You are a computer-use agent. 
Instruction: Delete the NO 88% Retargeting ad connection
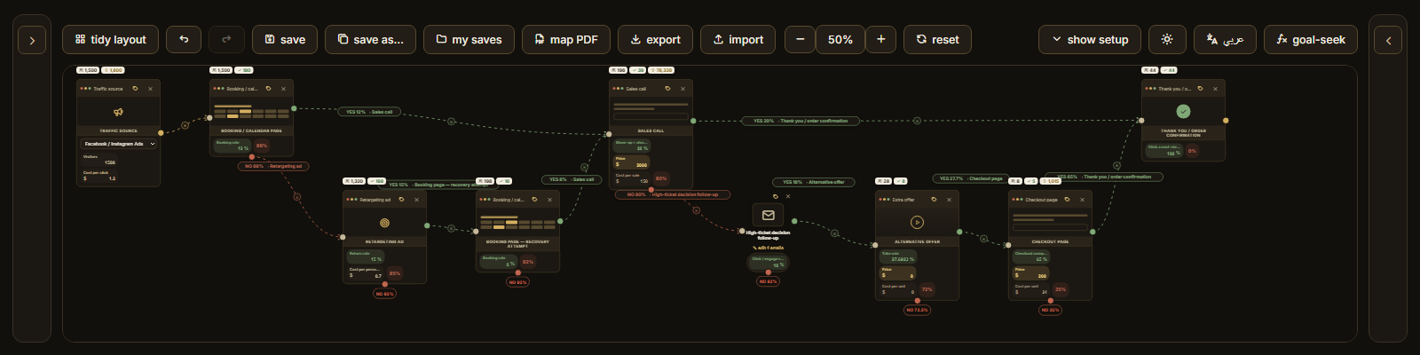[296, 197]
